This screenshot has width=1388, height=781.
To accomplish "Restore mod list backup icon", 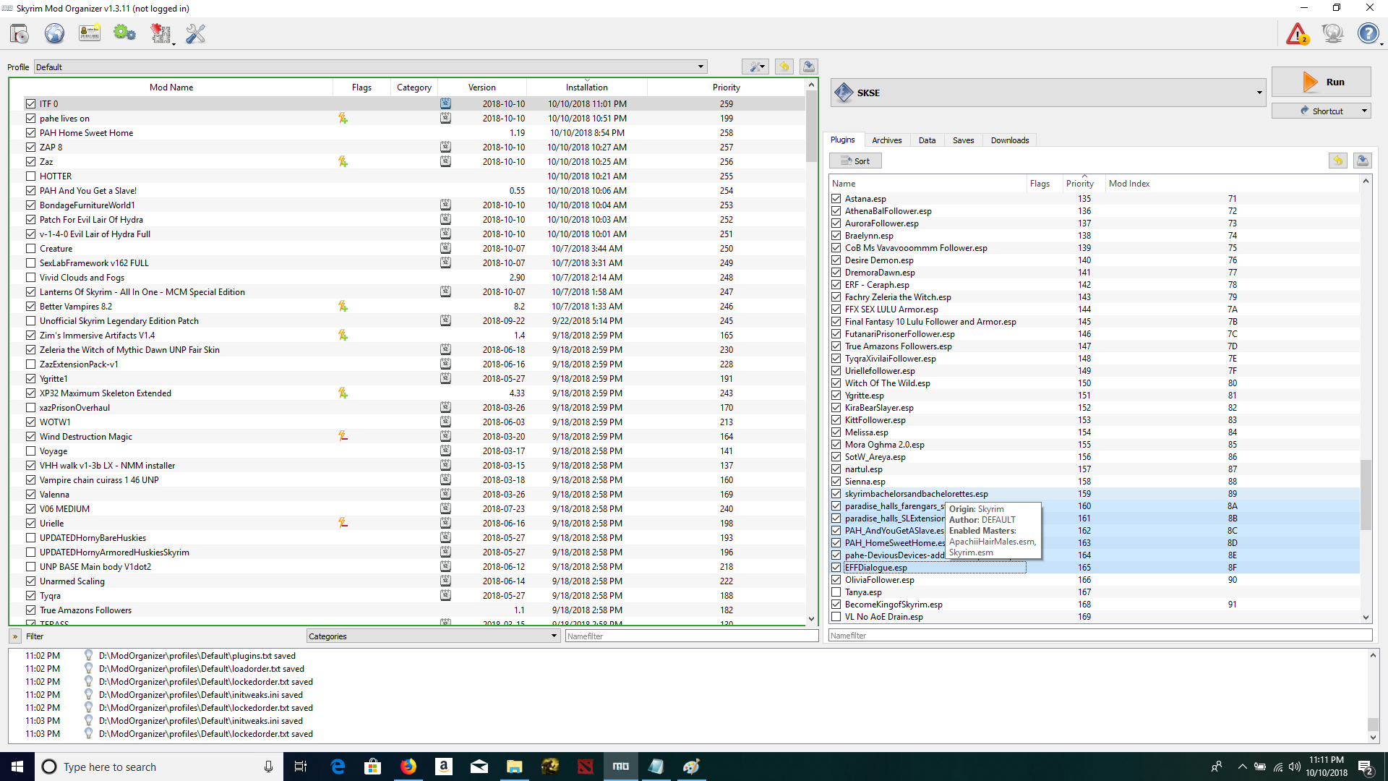I will (x=784, y=67).
